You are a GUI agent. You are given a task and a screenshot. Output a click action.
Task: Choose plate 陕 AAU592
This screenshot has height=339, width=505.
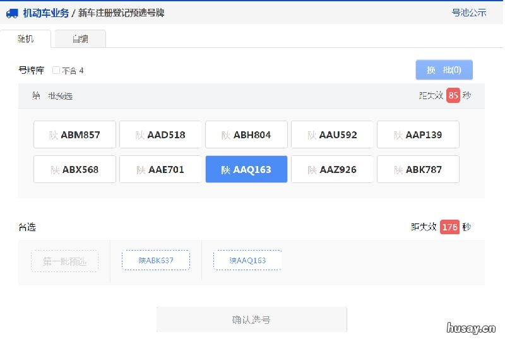[332, 134]
